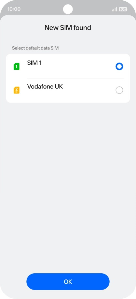Tap the blank space right of the SIM 1 name
Viewport: 136px width, 299px height.
[78, 63]
